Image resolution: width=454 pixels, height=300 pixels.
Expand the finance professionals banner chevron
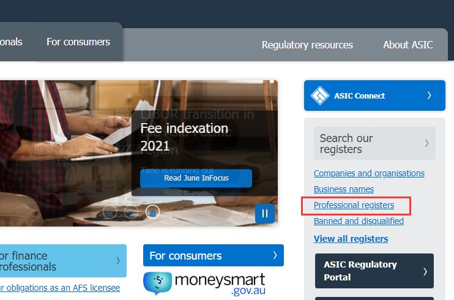(118, 261)
